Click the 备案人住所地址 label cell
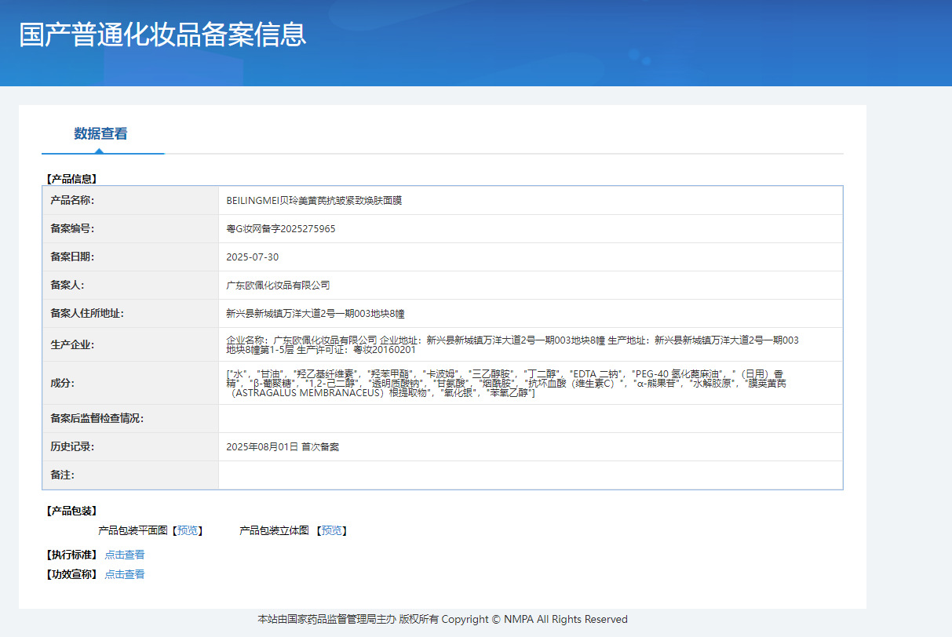Screen dimensions: 952x637 coord(130,314)
